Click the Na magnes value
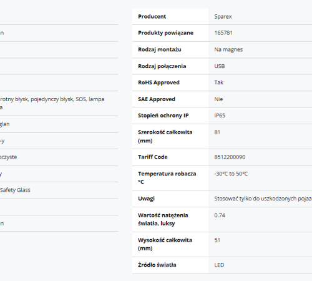 point(228,49)
